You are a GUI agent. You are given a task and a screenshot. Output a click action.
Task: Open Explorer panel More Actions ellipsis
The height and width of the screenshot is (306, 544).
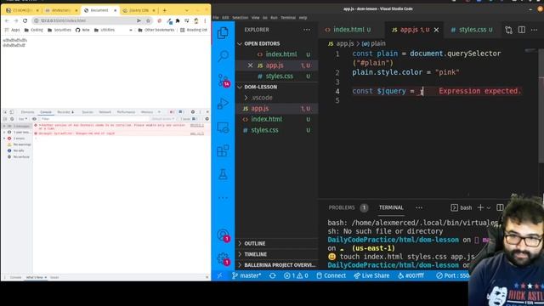tap(307, 30)
